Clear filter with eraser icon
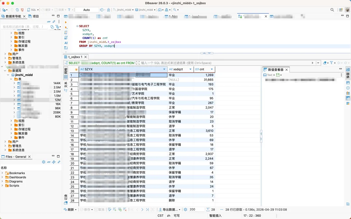351x219 pixels. point(325,63)
